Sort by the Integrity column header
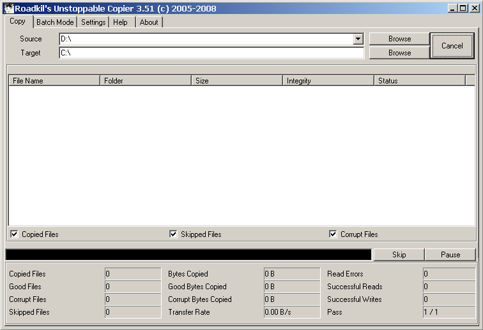483x330 pixels. 328,81
